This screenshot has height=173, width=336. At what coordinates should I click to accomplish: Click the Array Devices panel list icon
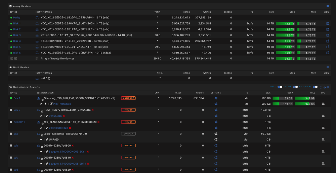pyautogui.click(x=328, y=6)
